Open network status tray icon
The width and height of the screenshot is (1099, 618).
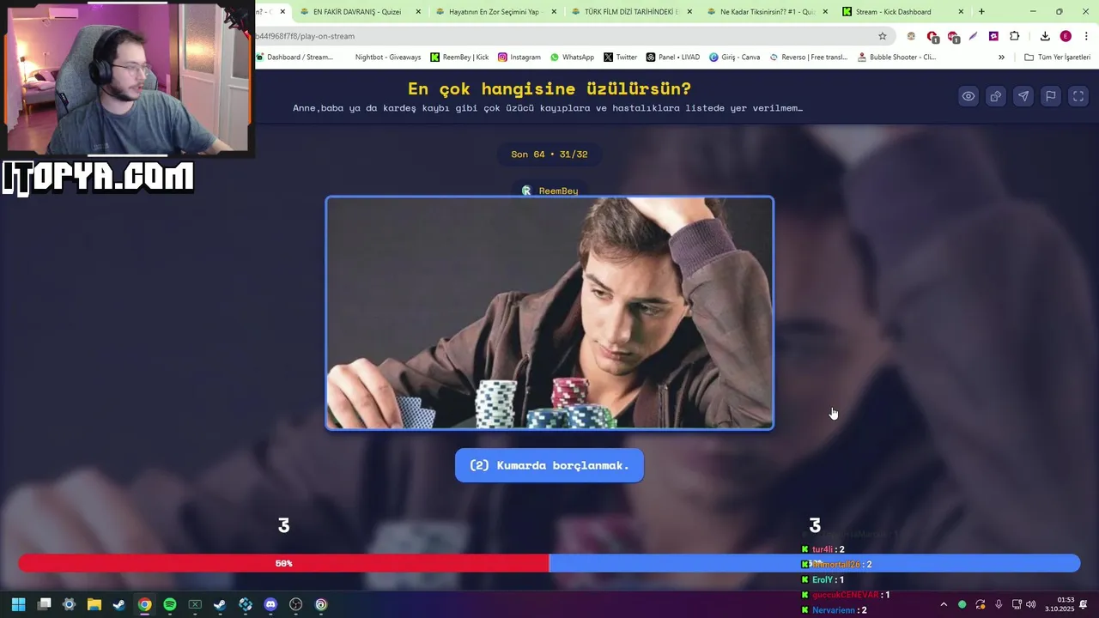pos(1017,604)
